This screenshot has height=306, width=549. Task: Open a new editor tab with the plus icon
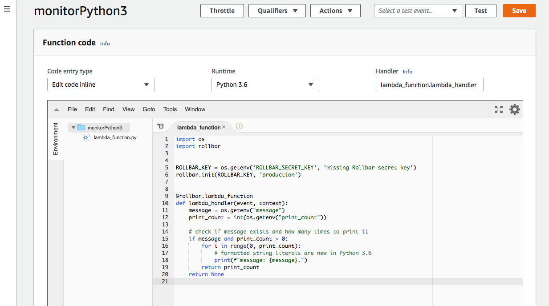click(239, 126)
